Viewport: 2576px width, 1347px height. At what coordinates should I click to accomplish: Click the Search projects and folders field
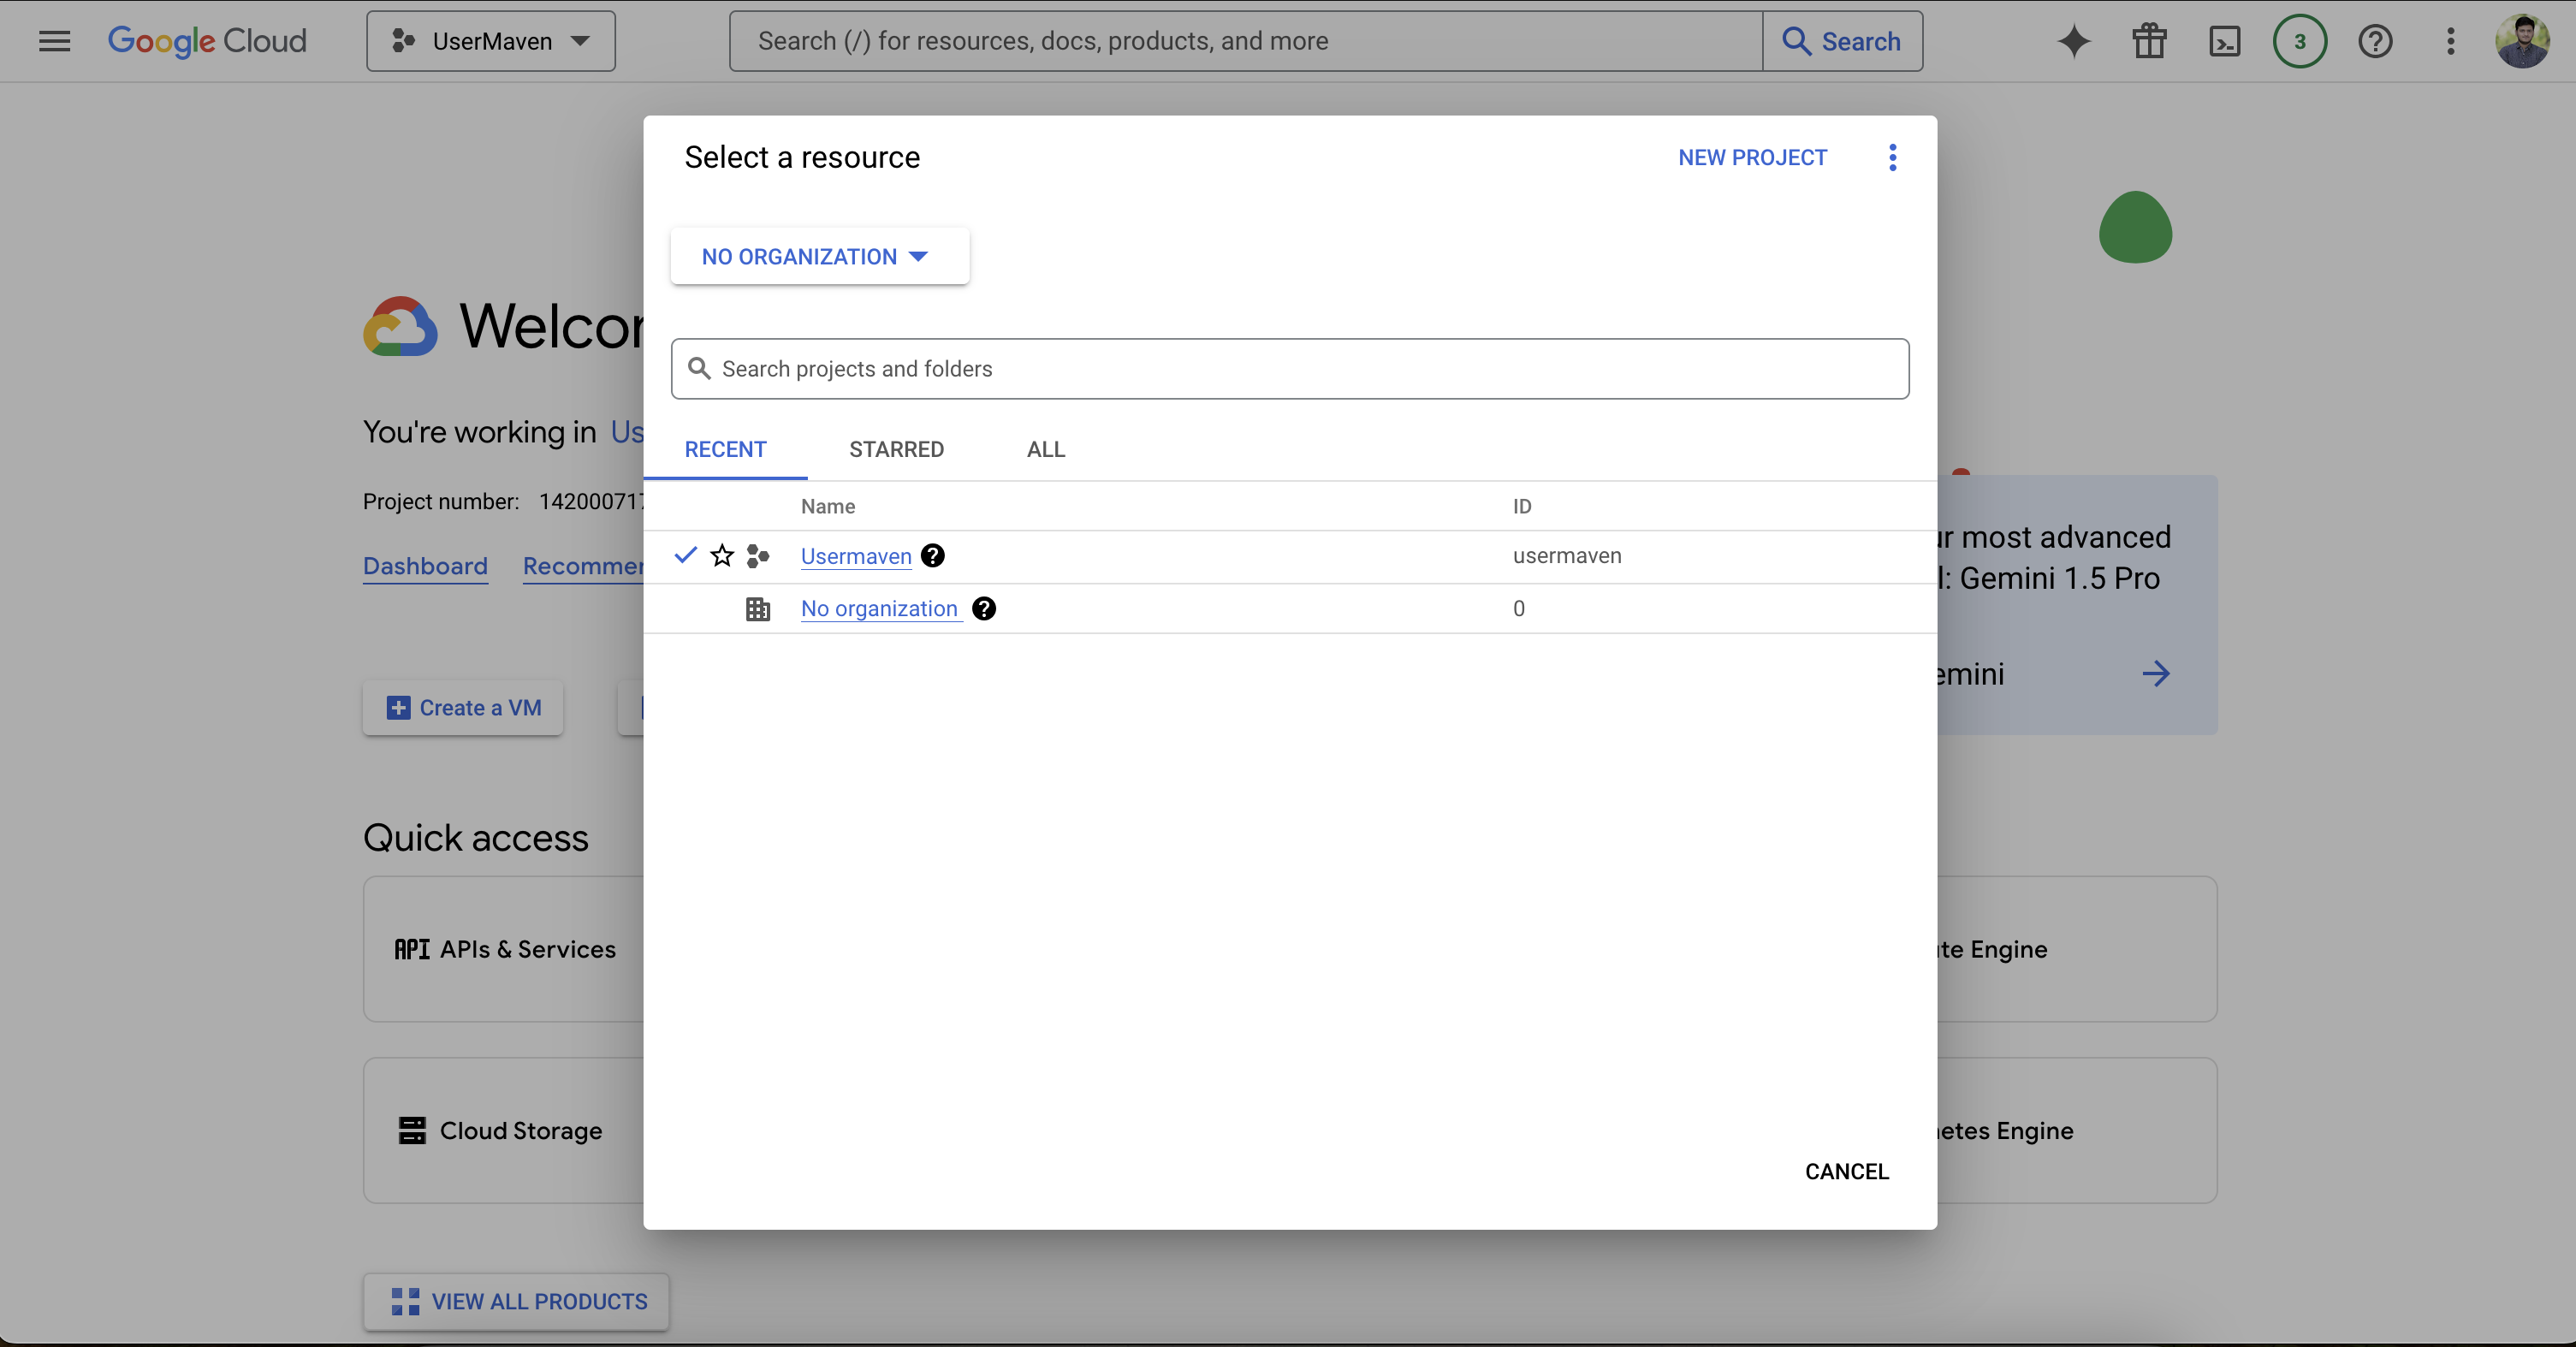[x=1290, y=369]
